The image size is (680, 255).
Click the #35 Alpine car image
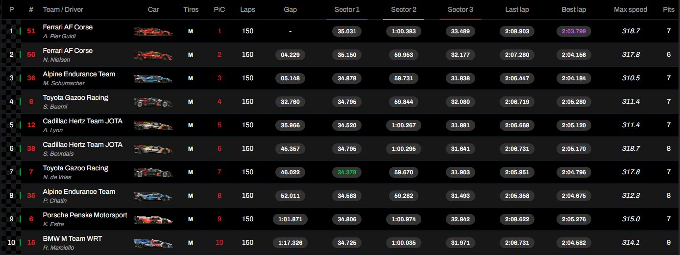pos(153,196)
